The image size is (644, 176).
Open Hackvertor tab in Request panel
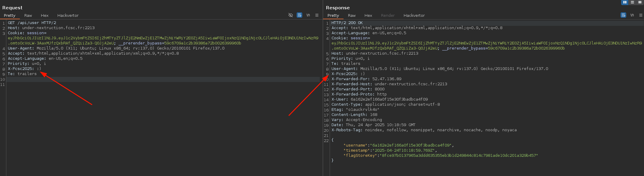coord(68,15)
